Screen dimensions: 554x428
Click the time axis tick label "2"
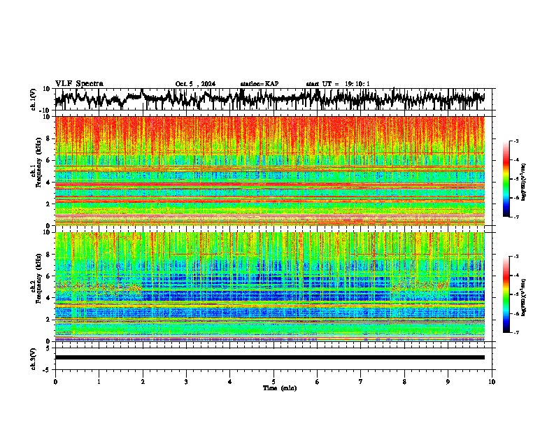[143, 382]
